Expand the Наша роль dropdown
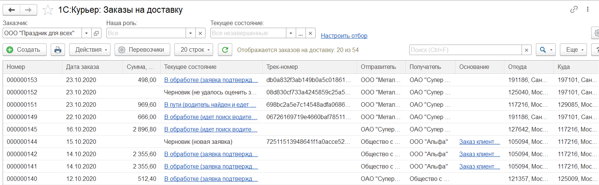The width and height of the screenshot is (599, 185). (191, 33)
